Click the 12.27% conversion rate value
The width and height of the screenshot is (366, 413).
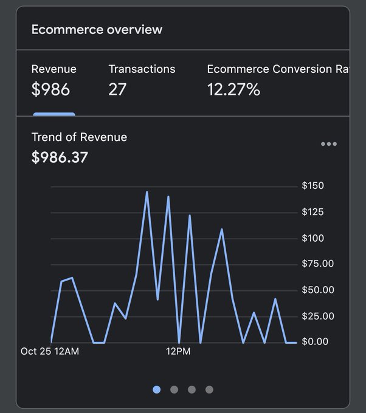[233, 89]
